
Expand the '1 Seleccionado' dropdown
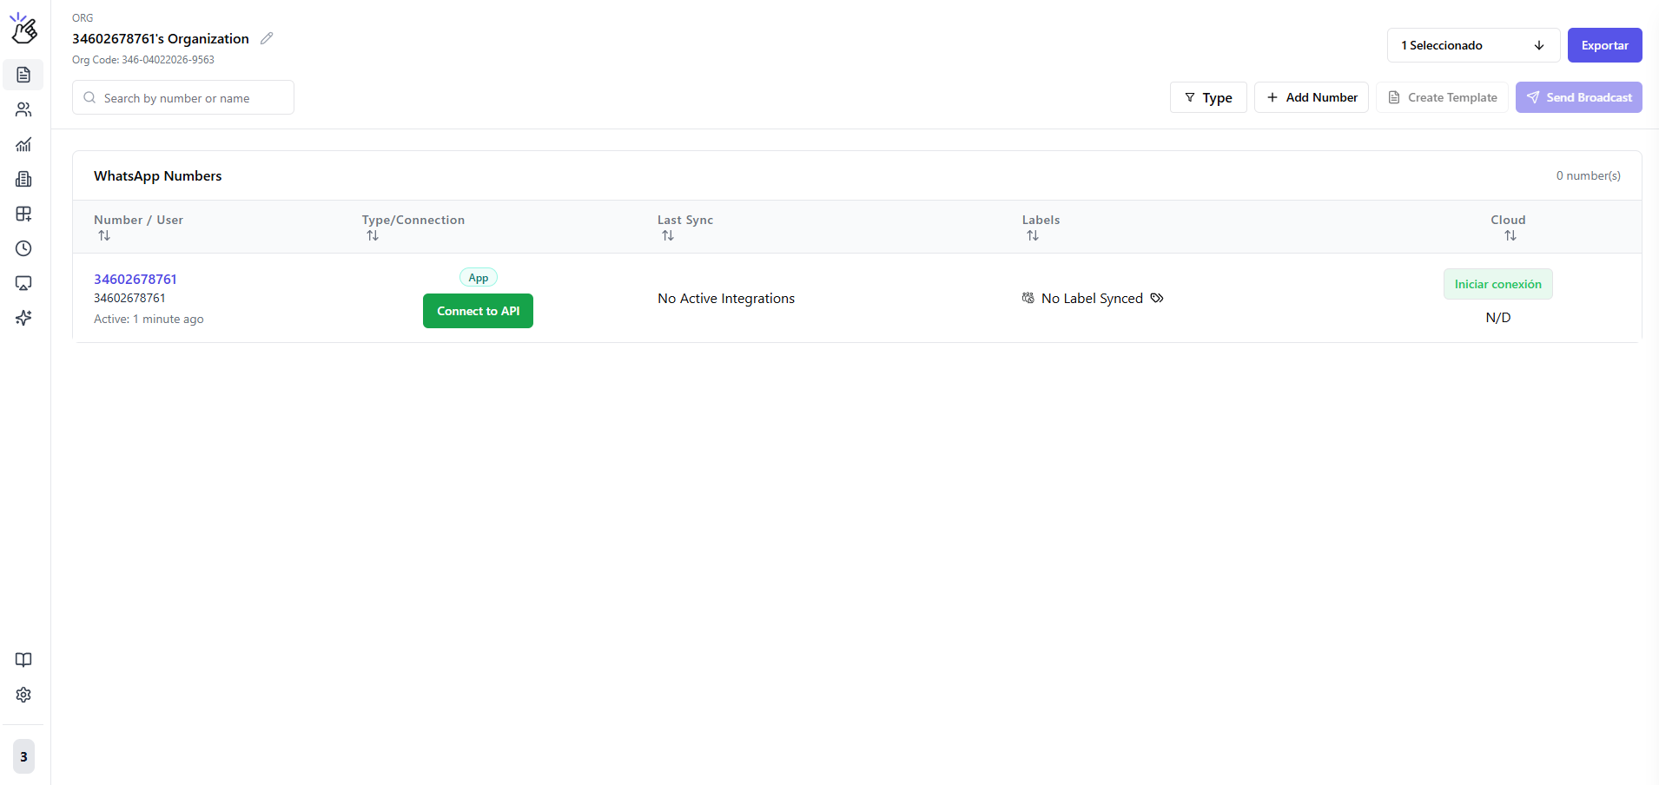click(1473, 45)
